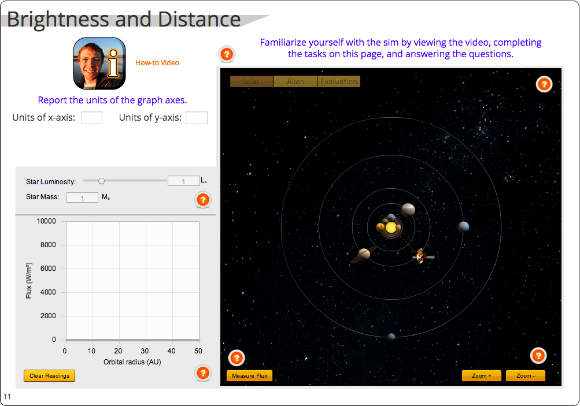The image size is (580, 406).
Task: Click the blue planet on the right orbit
Action: [463, 227]
